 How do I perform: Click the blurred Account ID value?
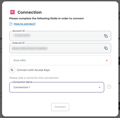tap(22, 35)
